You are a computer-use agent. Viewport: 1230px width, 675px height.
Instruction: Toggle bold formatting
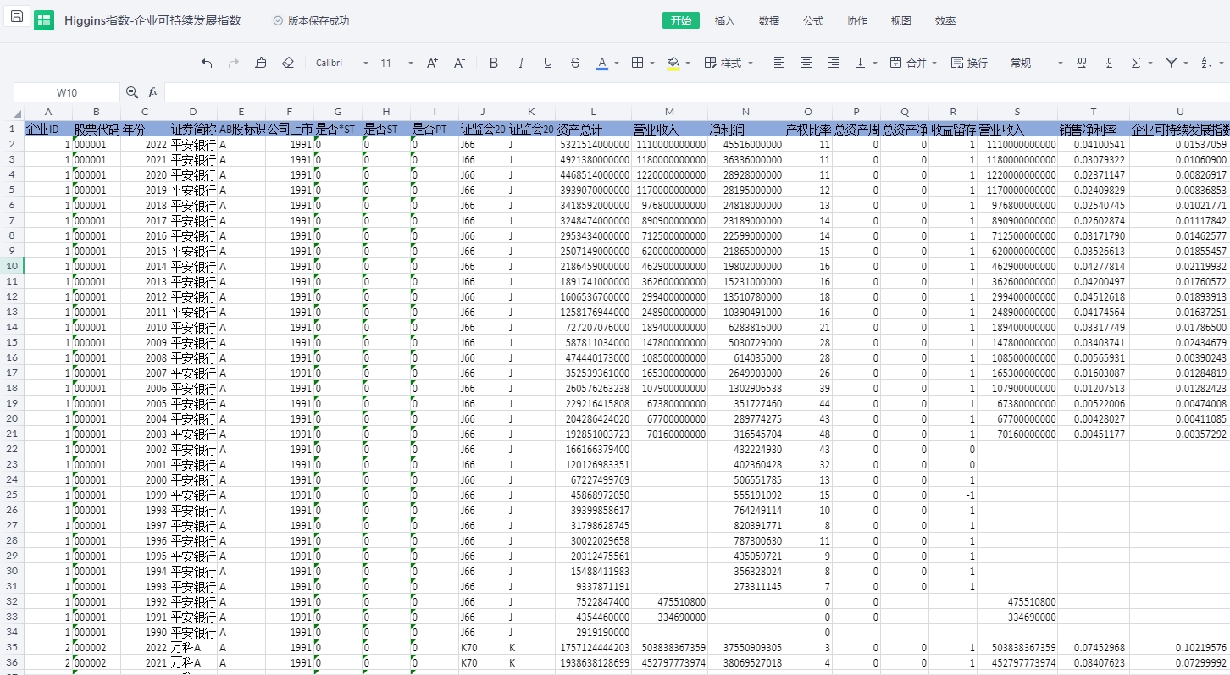tap(494, 63)
